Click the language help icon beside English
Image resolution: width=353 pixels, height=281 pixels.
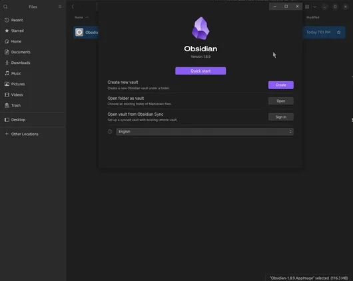click(x=110, y=131)
